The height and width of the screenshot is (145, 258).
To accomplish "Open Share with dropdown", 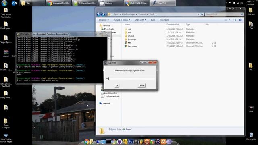I will (140, 20).
